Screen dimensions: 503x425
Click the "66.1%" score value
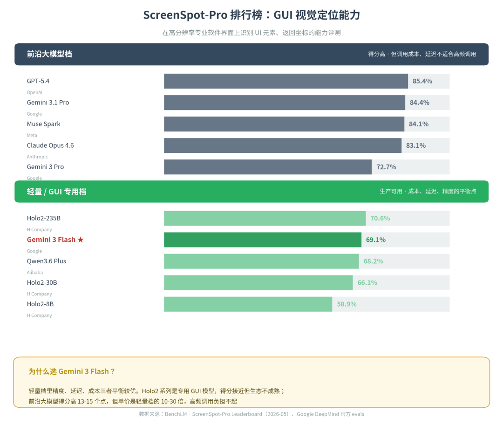[x=367, y=283]
